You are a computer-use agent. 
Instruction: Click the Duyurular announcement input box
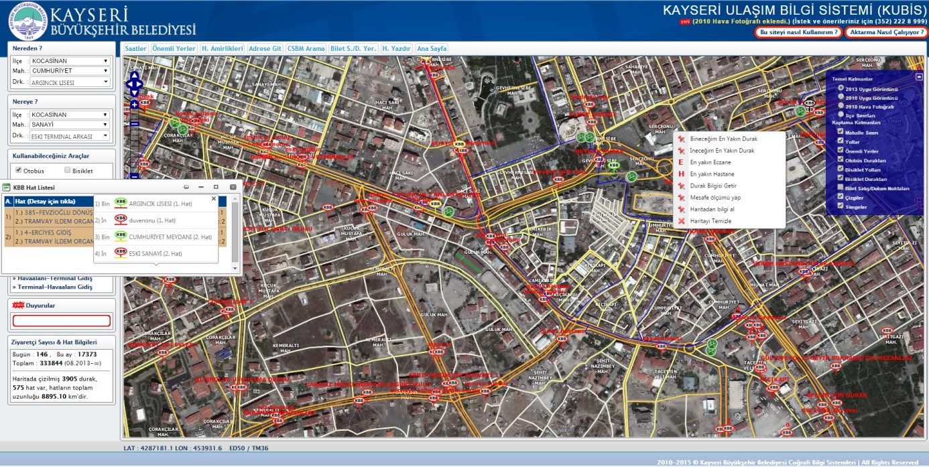tap(61, 321)
